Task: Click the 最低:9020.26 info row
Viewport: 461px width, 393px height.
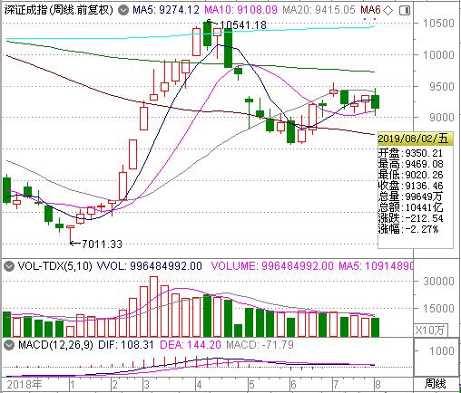Action: 410,175
